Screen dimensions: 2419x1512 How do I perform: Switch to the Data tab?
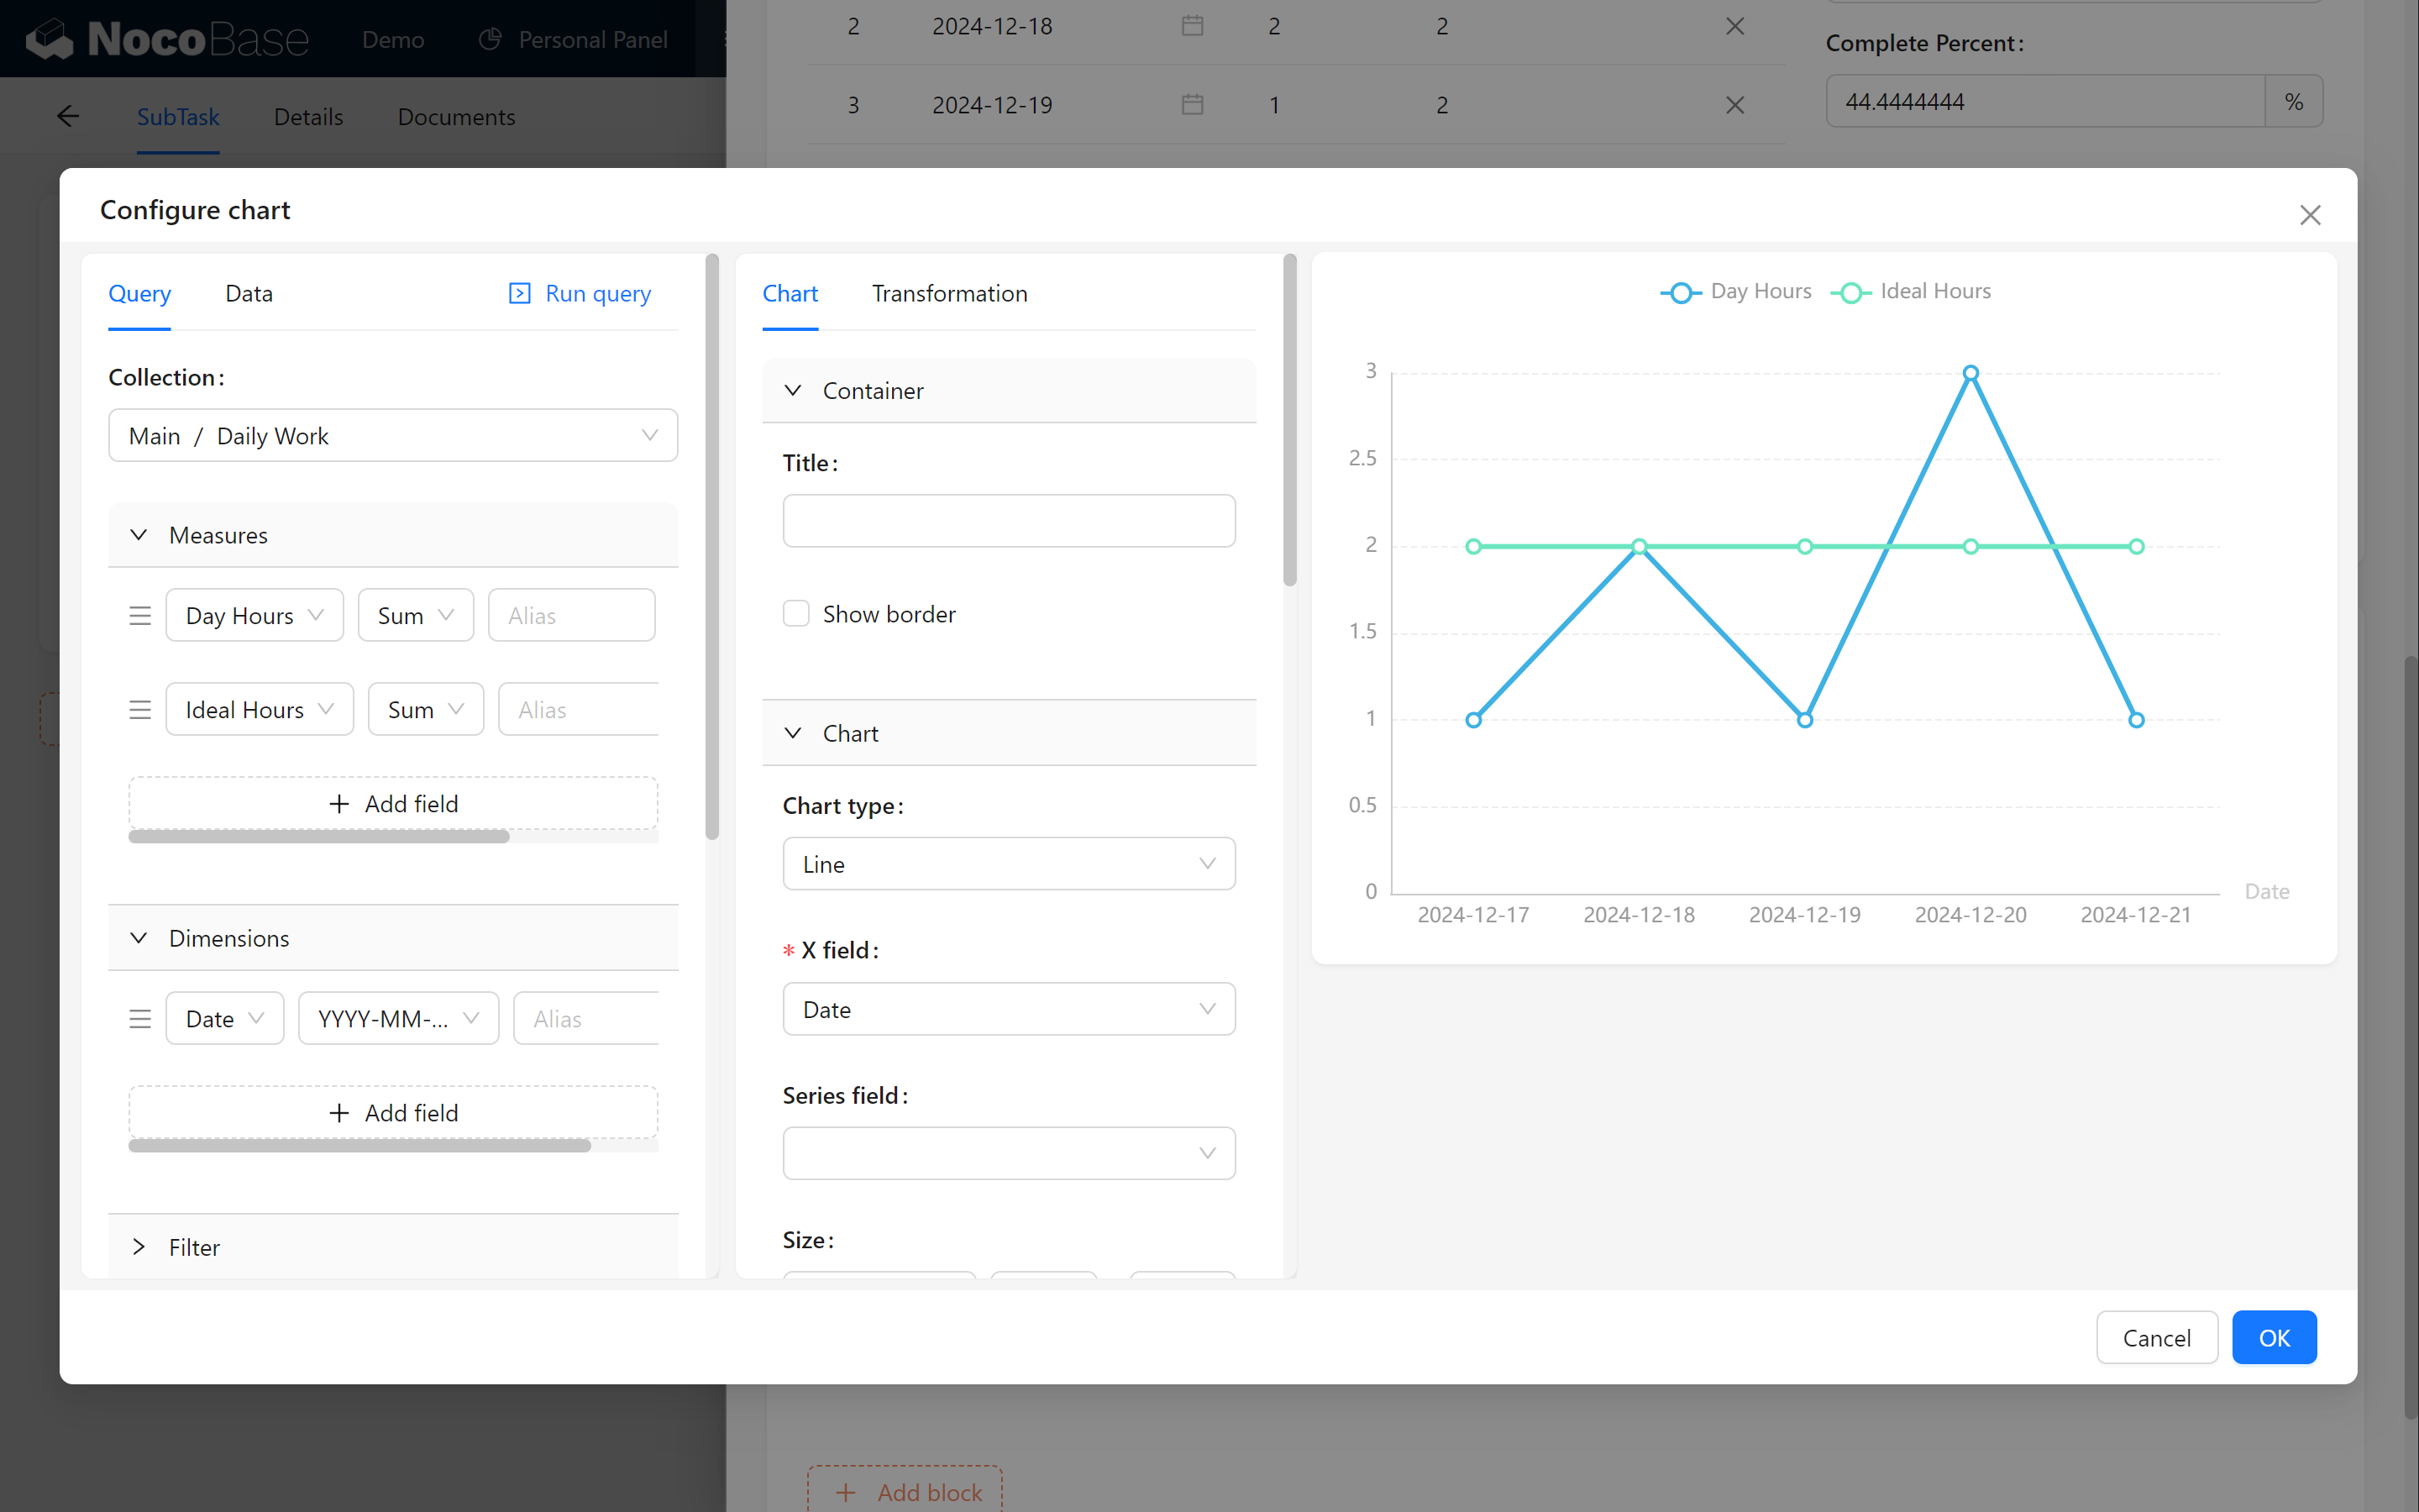(x=249, y=292)
